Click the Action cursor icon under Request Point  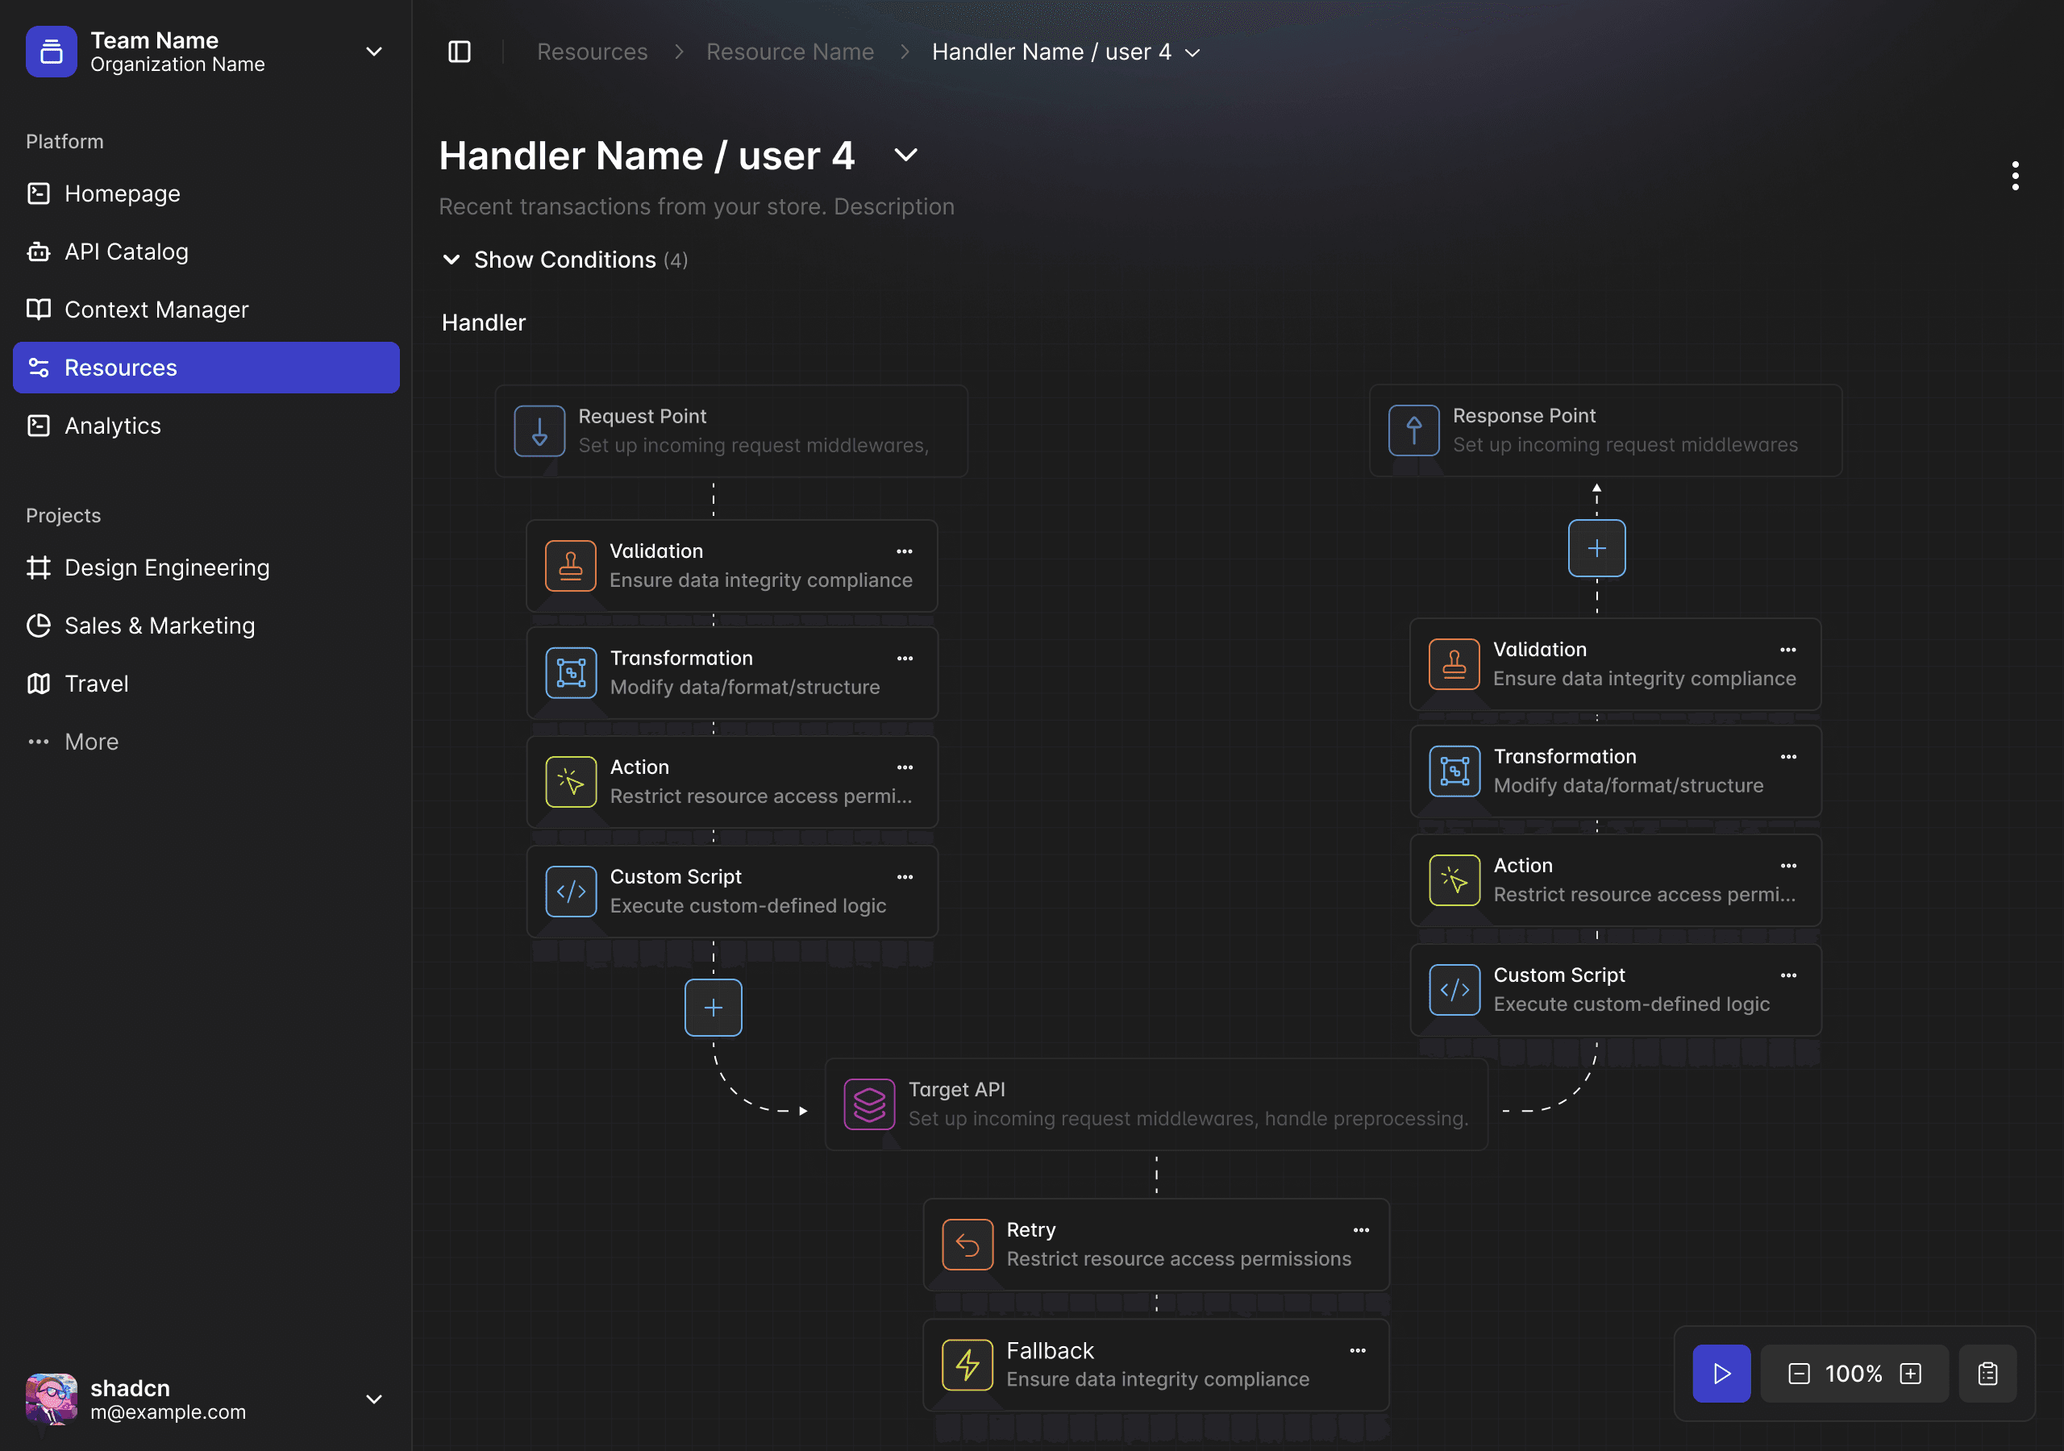point(571,782)
